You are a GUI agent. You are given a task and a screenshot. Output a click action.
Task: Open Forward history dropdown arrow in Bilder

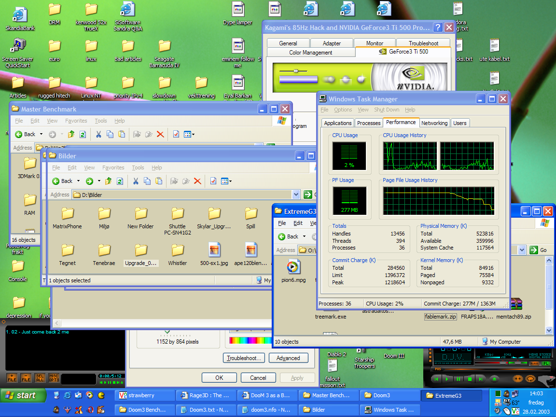99,181
